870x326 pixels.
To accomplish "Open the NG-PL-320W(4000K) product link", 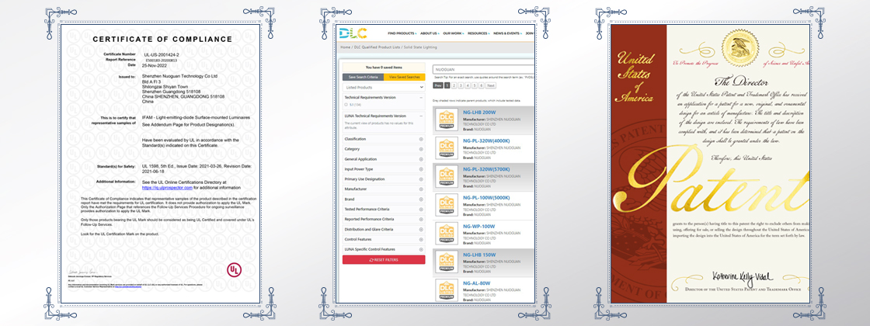I will pyautogui.click(x=486, y=140).
